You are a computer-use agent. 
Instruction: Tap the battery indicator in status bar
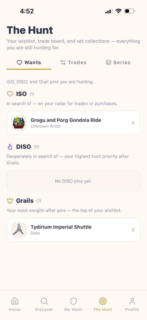click(130, 11)
